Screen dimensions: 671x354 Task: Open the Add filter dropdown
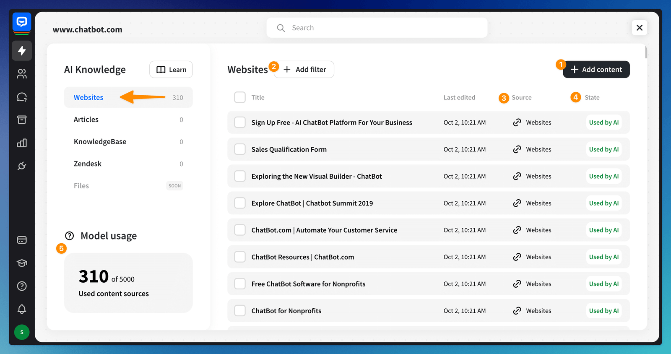coord(305,70)
